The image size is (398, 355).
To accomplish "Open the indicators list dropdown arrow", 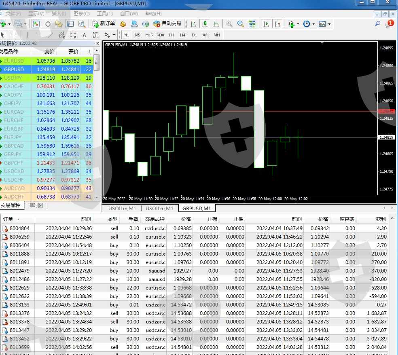I will (298, 24).
